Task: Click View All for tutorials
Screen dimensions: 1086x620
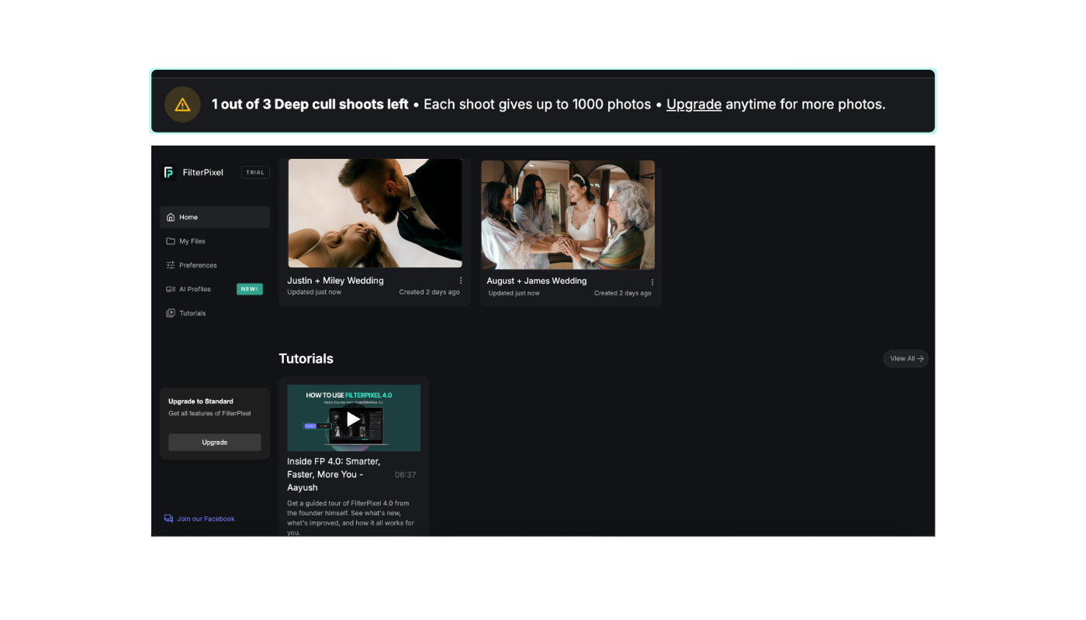Action: tap(906, 358)
